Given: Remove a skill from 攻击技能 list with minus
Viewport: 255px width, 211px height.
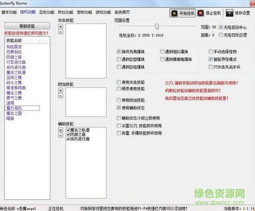Looking at the screenshot, I should tap(61, 32).
